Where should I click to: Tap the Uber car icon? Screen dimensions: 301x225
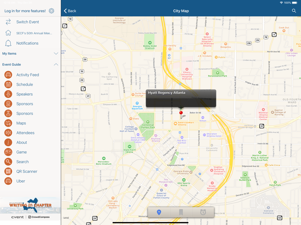point(8,181)
